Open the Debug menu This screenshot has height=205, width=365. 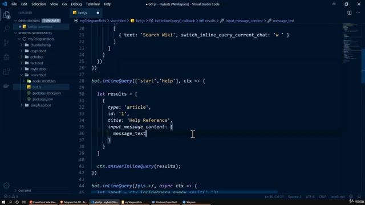coord(76,4)
